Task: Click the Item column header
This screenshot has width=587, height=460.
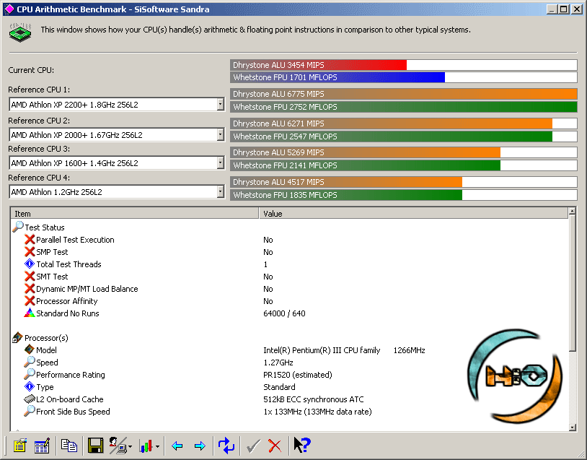Action: tap(135, 213)
